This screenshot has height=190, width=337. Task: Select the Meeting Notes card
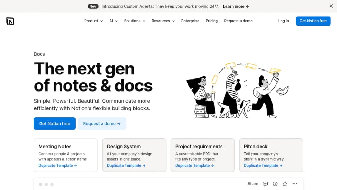click(66, 155)
